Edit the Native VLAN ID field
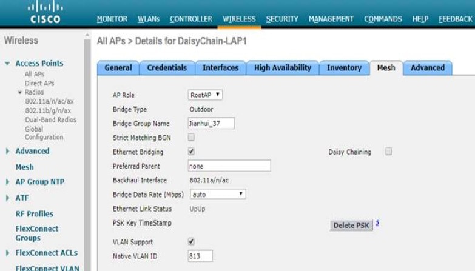 coord(200,256)
